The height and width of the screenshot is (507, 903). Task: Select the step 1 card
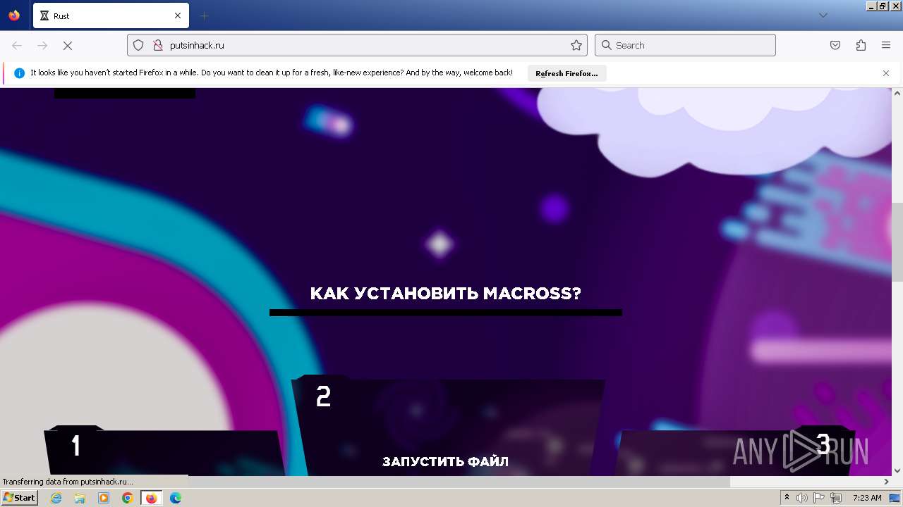coord(165,451)
